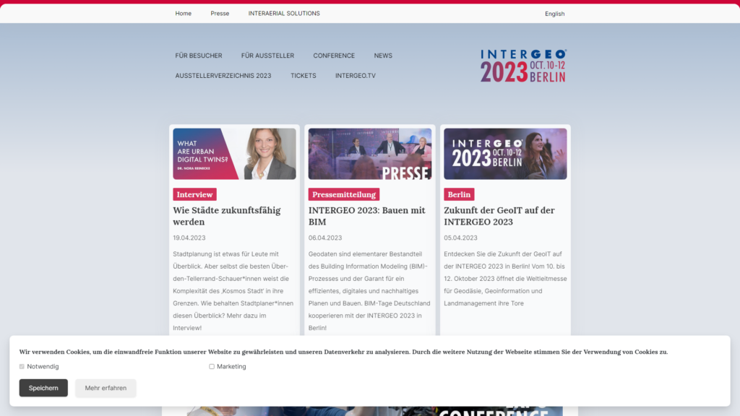
Task: Toggle the Notwendig cookie checkbox
Action: (x=22, y=366)
